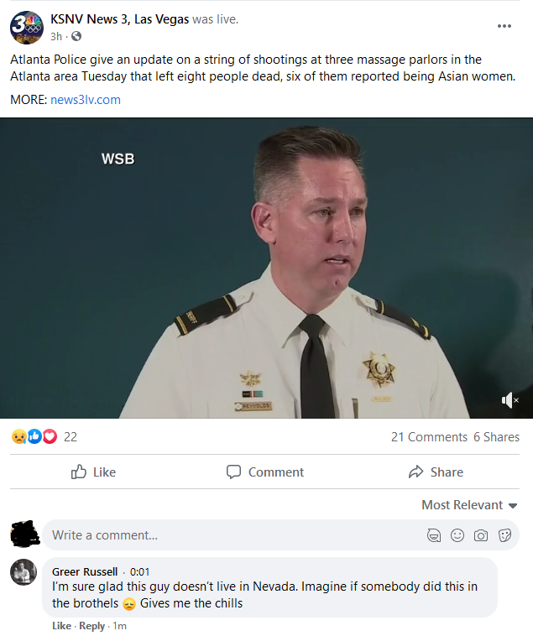Open the post options three-dot menu

(x=504, y=26)
